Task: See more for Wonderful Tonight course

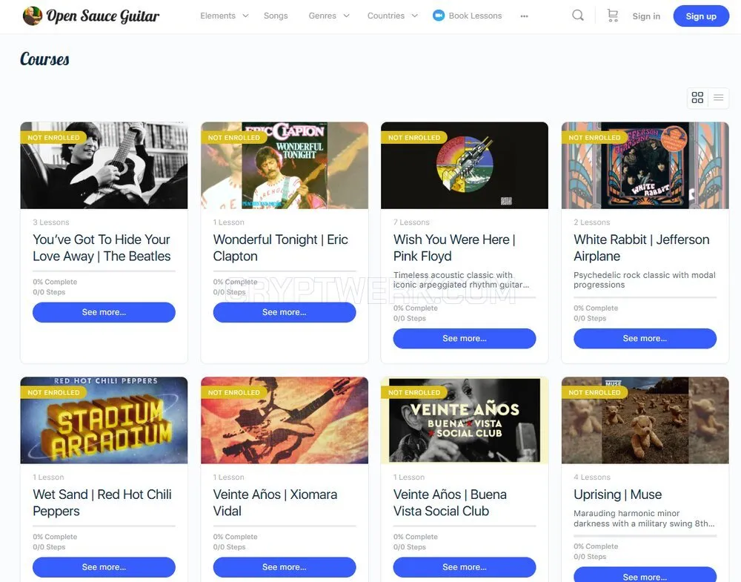Action: click(x=285, y=312)
